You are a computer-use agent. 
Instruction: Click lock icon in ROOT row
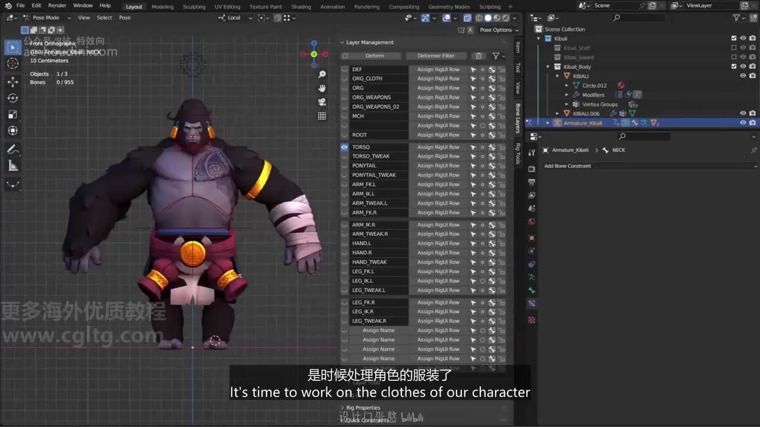(502, 135)
